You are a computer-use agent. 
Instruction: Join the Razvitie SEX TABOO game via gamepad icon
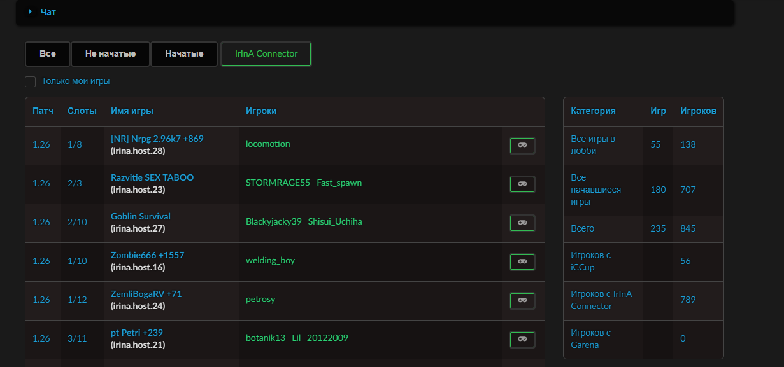[x=522, y=184]
